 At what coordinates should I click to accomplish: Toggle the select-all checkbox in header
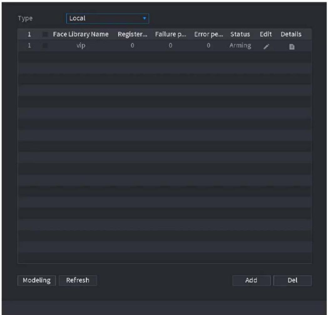pyautogui.click(x=45, y=34)
